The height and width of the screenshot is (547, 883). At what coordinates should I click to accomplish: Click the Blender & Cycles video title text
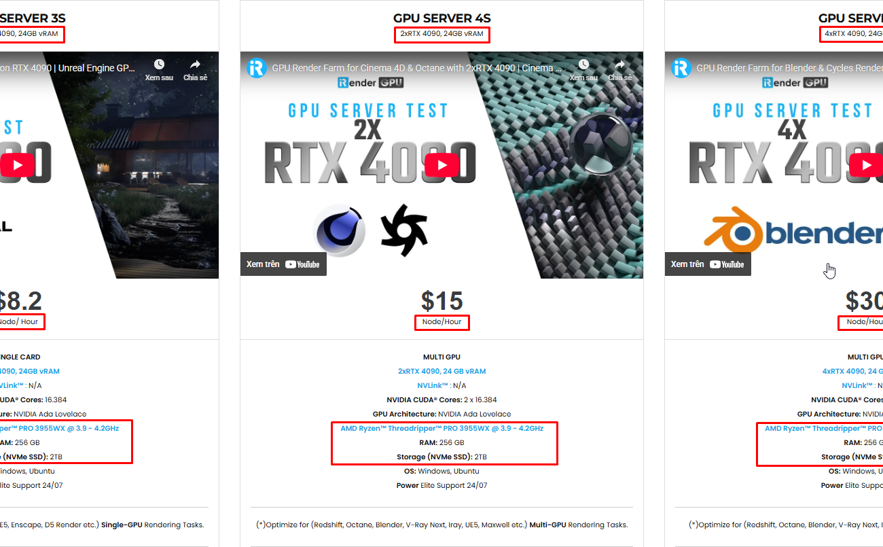coord(789,68)
